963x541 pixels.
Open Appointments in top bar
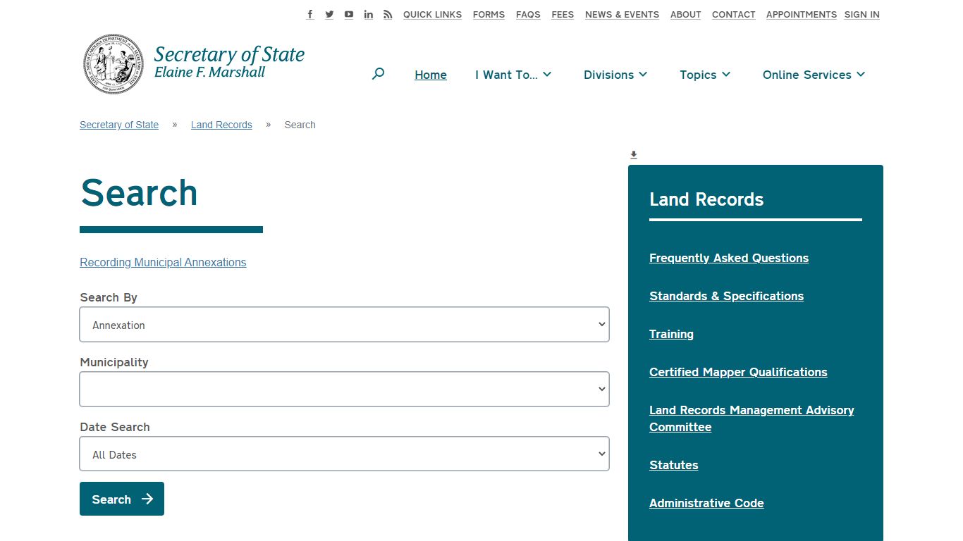click(802, 14)
